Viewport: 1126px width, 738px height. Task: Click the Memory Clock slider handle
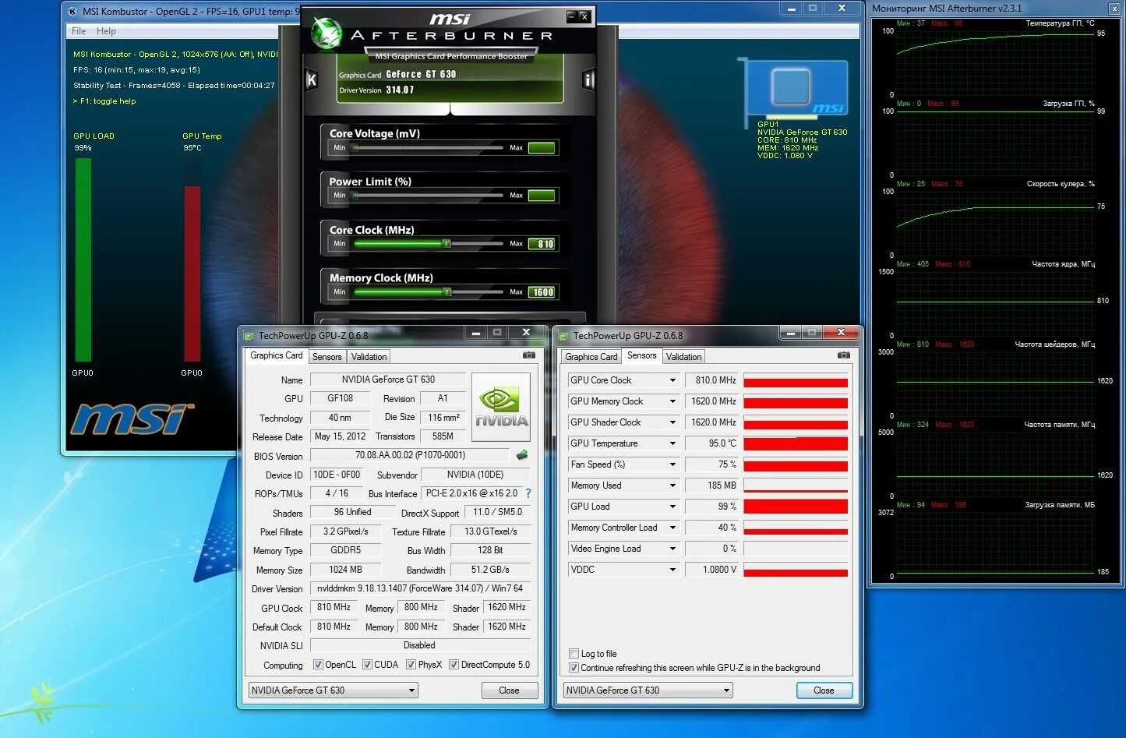point(447,292)
